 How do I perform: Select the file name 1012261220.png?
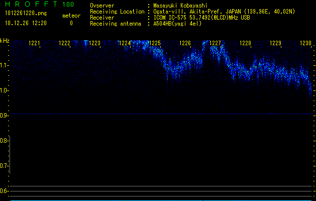[26, 13]
